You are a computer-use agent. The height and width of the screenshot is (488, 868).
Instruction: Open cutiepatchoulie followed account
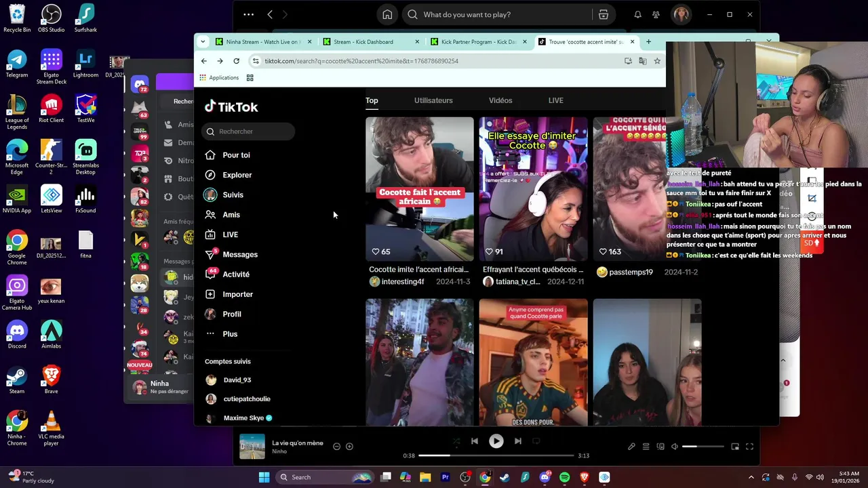[x=247, y=399]
